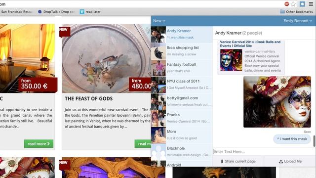The width and height of the screenshot is (316, 178).
Task: Open the Chrome hamburger menu
Action: [x=311, y=4]
